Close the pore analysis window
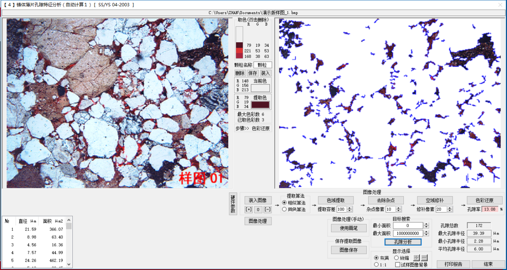Image resolution: width=507 pixels, height=270 pixels. [x=500, y=5]
